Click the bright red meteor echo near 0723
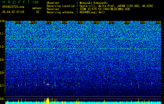Image resolution: width=164 pixels, height=104 pixels. pyautogui.click(x=48, y=84)
